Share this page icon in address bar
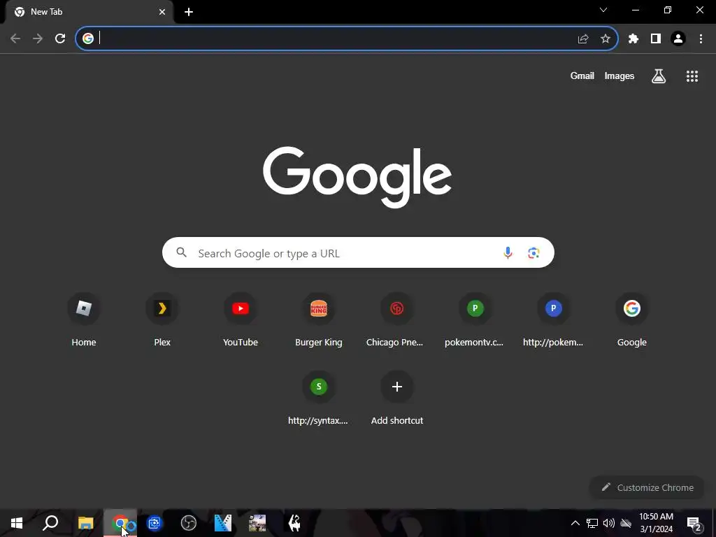 (582, 39)
